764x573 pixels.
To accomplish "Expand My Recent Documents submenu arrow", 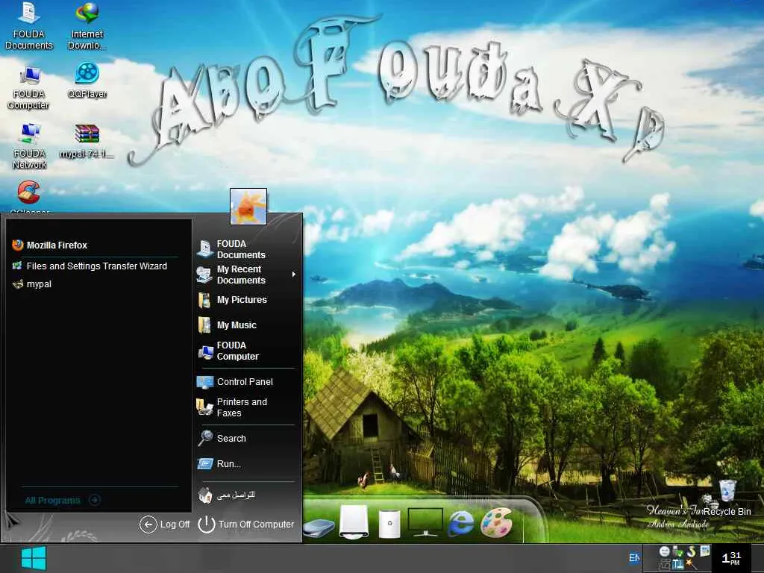I will pyautogui.click(x=294, y=275).
